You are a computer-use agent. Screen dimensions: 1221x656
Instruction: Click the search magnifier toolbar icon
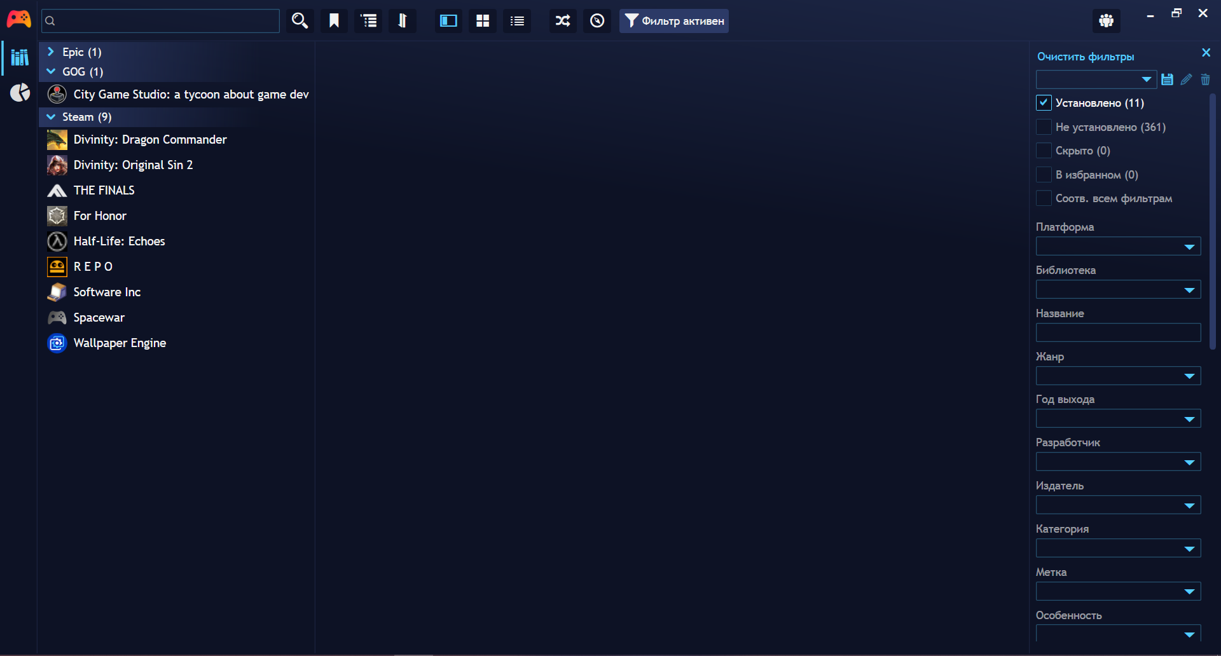coord(300,21)
